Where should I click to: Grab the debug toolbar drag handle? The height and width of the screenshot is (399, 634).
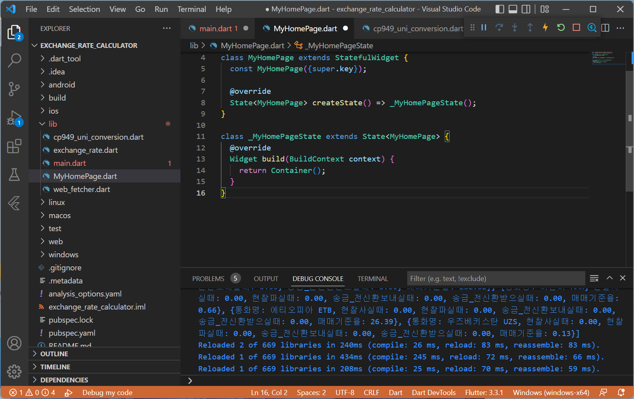point(473,27)
